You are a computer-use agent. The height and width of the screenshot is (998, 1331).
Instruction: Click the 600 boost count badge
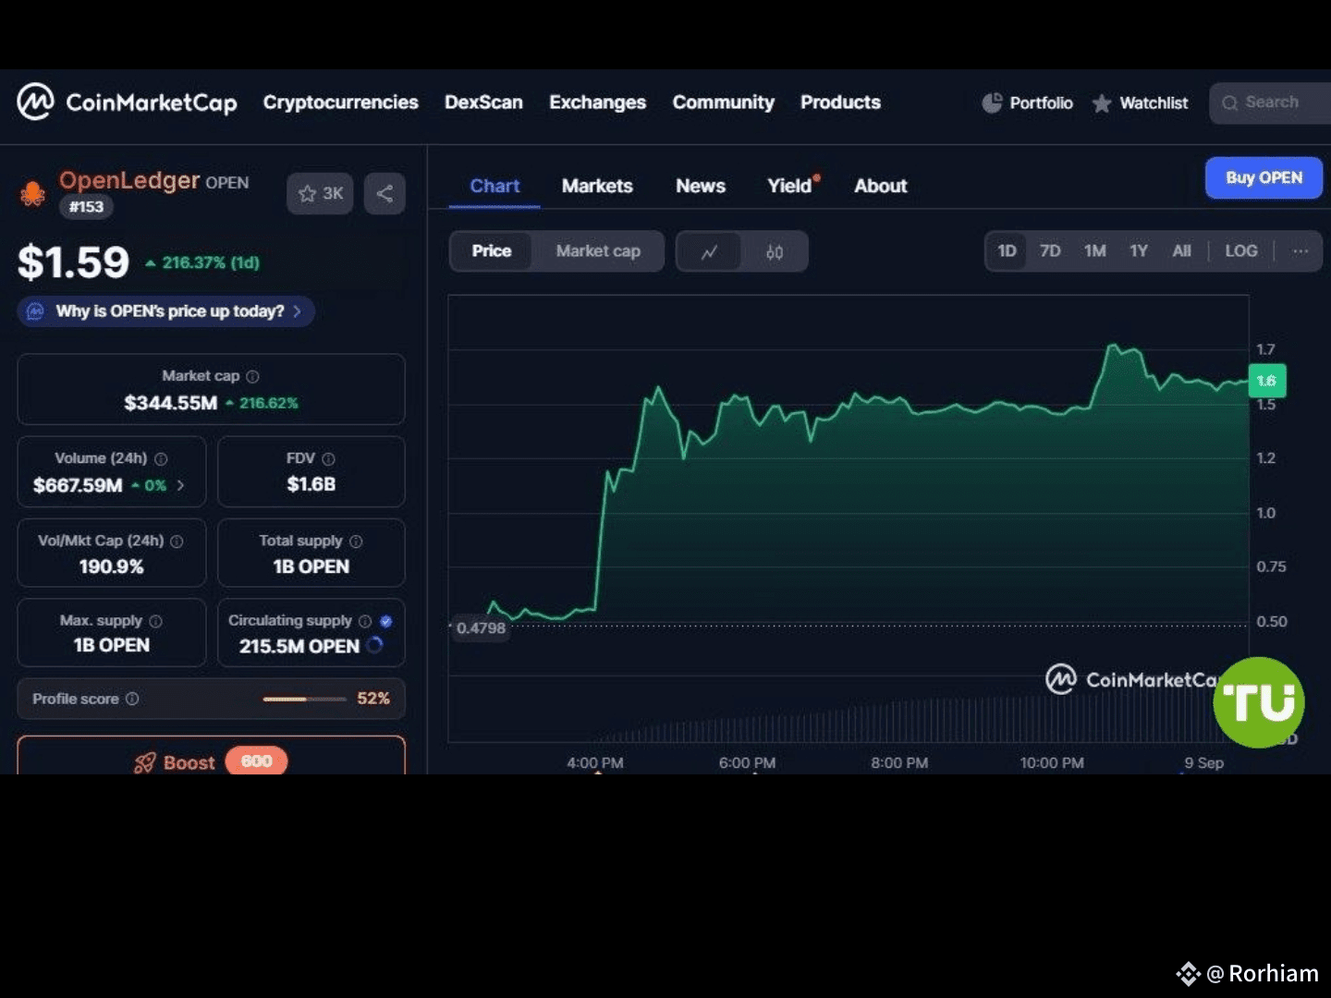256,761
